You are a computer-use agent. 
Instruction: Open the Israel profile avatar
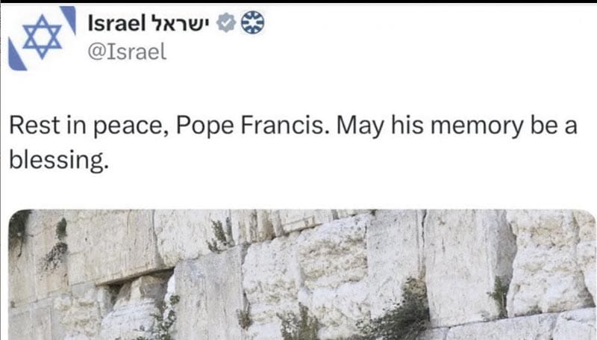[x=41, y=39]
